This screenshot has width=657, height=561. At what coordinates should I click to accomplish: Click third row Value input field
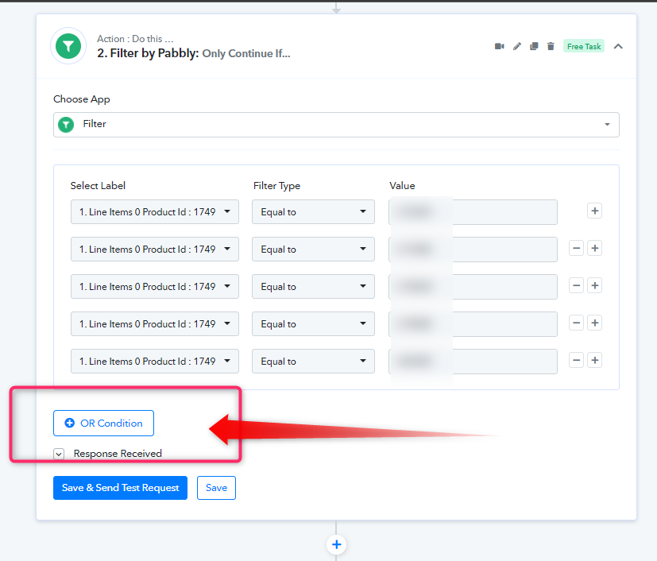click(473, 287)
